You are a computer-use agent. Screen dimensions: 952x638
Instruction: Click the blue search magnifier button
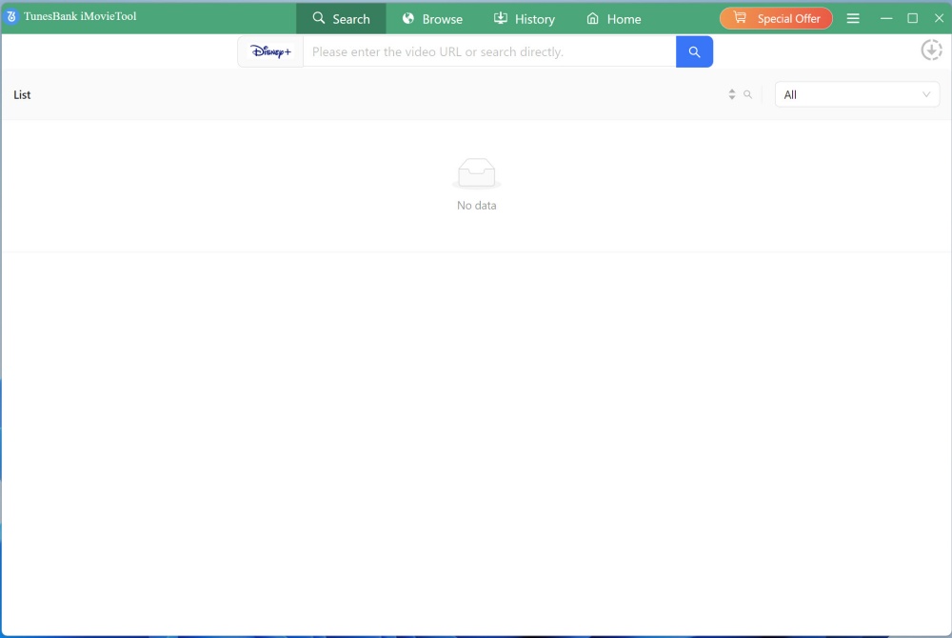694,51
